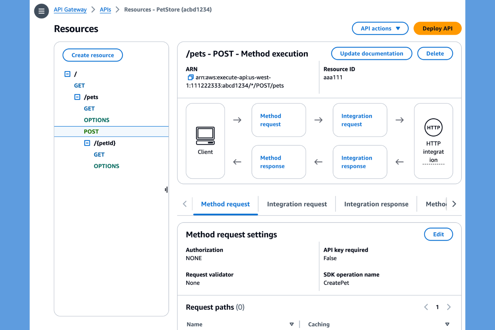Collapse the /pets resource node
The width and height of the screenshot is (495, 330).
click(x=77, y=97)
